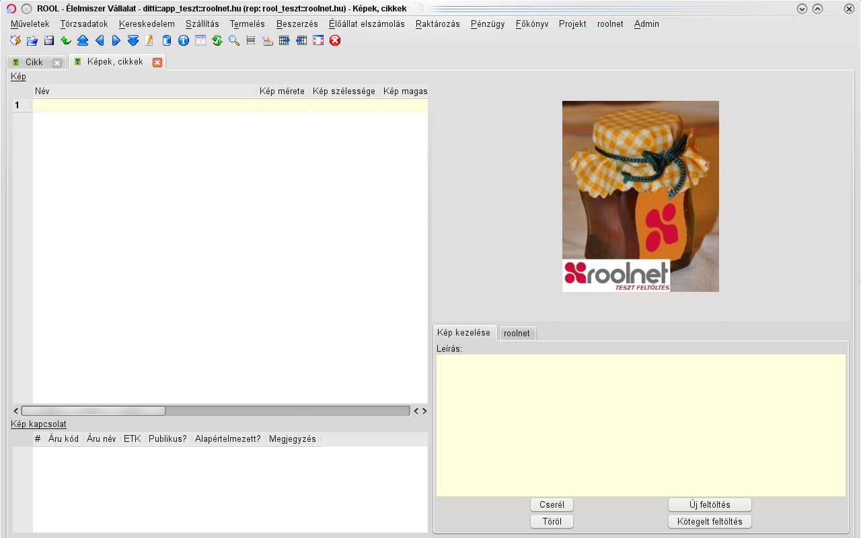This screenshot has width=861, height=538.
Task: Click the green refresh arrows icon
Action: click(x=217, y=41)
